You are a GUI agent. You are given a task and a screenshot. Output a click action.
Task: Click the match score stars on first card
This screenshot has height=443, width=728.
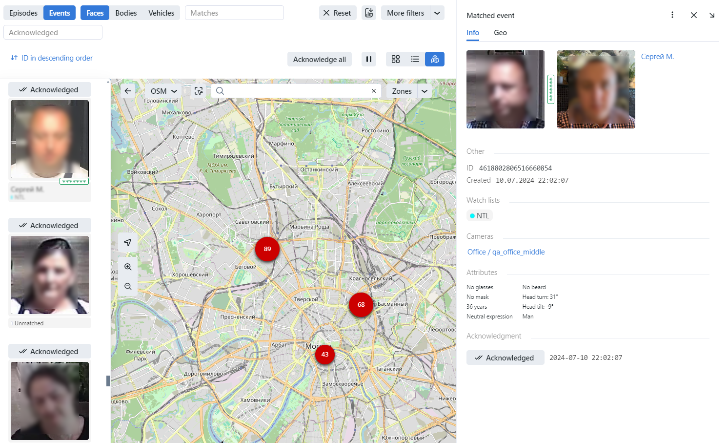point(74,181)
